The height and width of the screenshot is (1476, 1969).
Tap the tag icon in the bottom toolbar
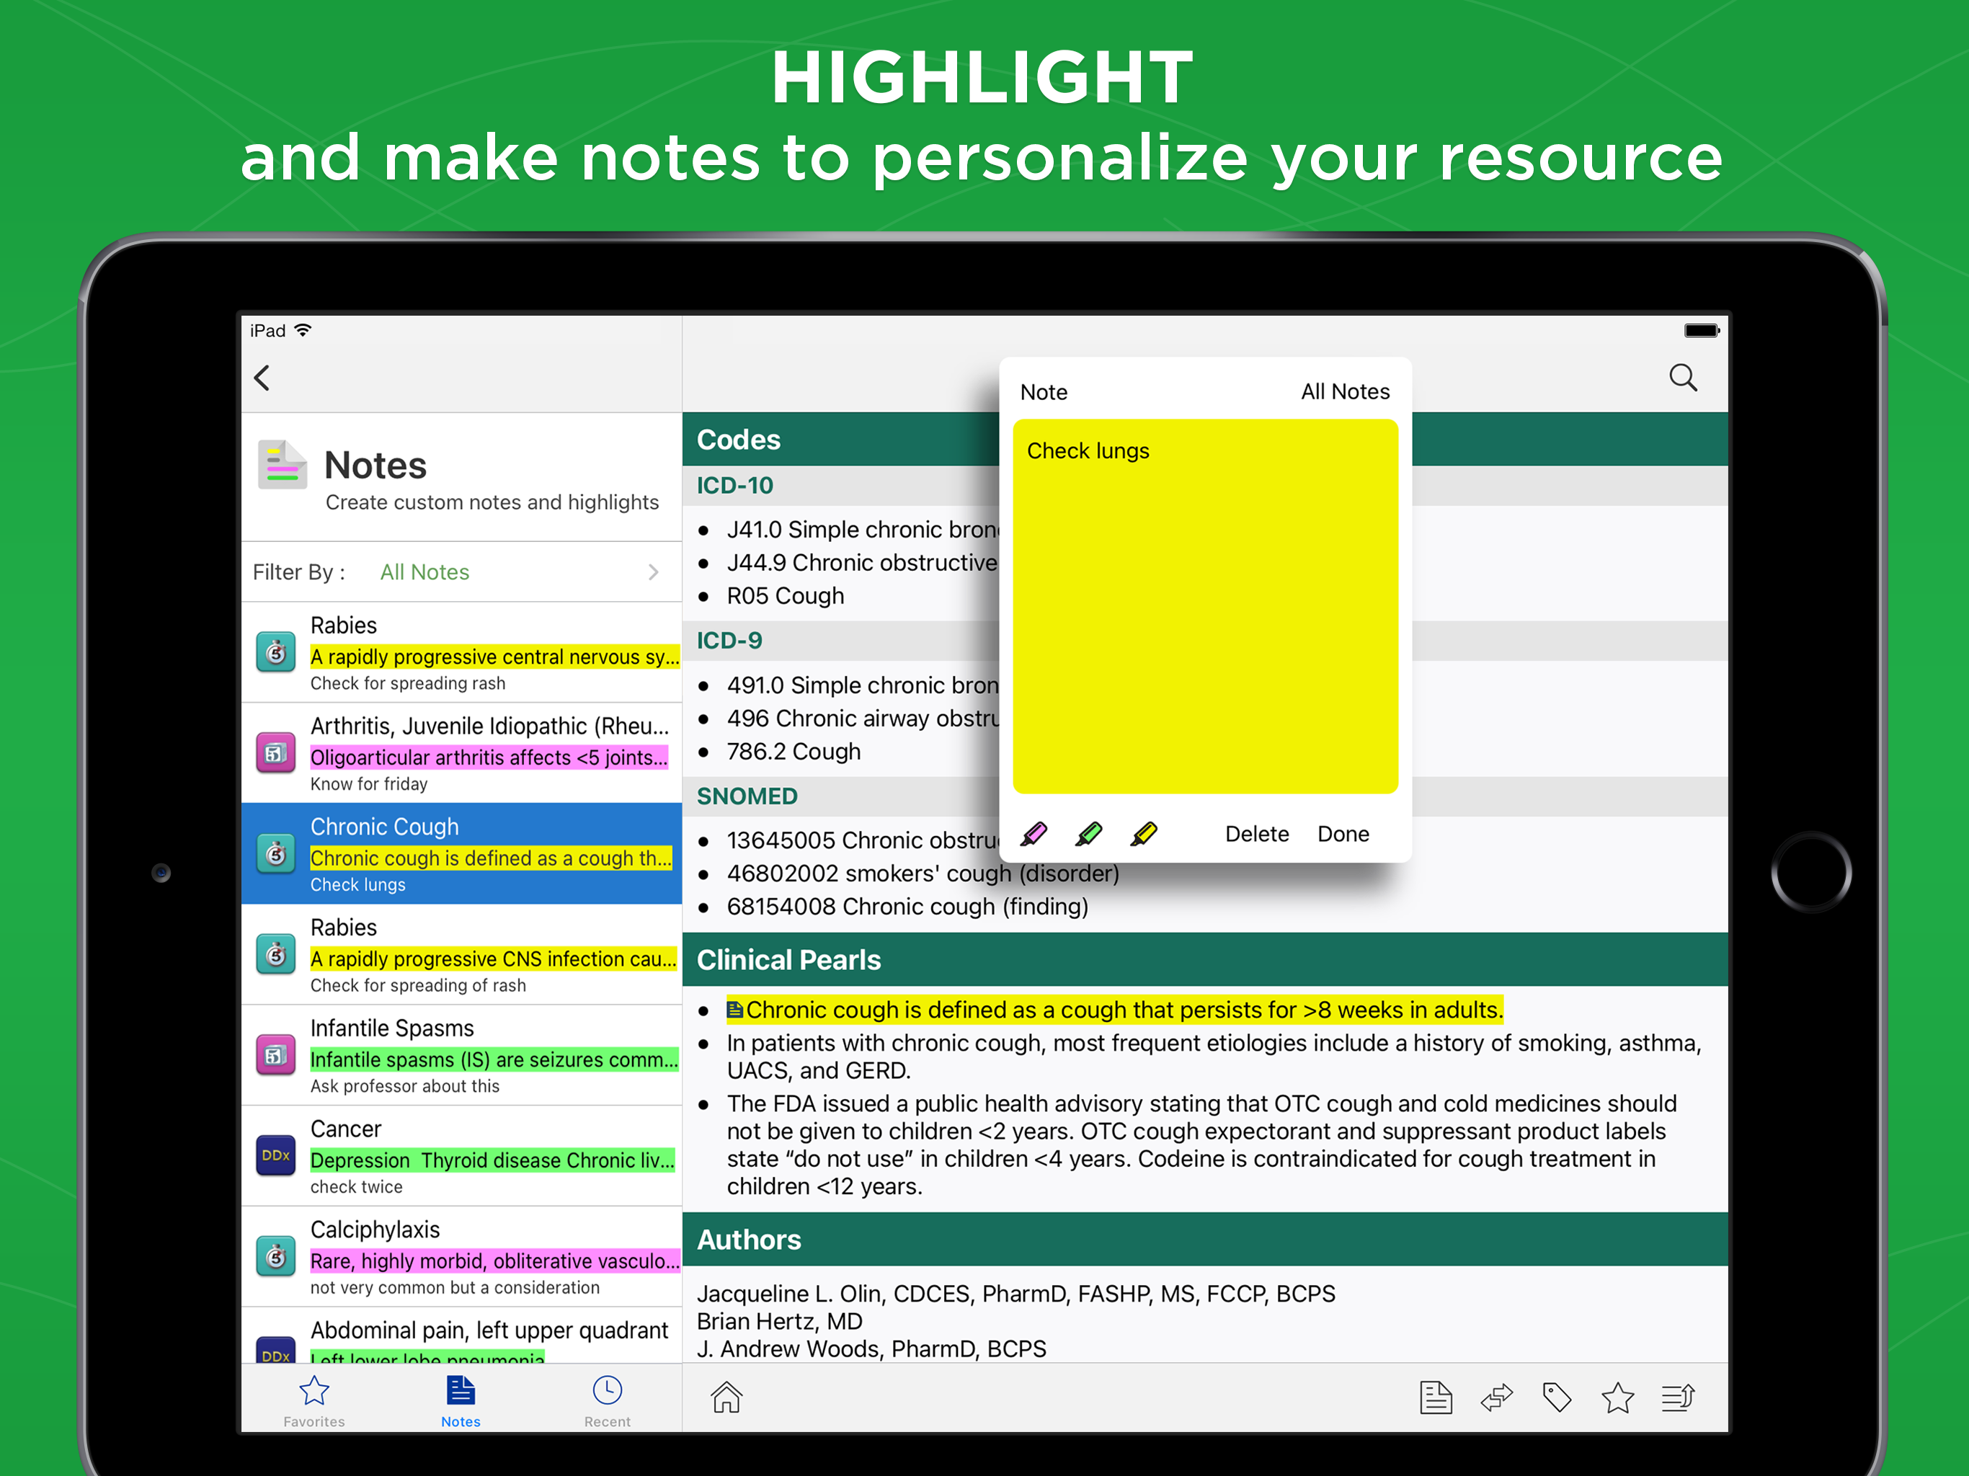[1556, 1397]
